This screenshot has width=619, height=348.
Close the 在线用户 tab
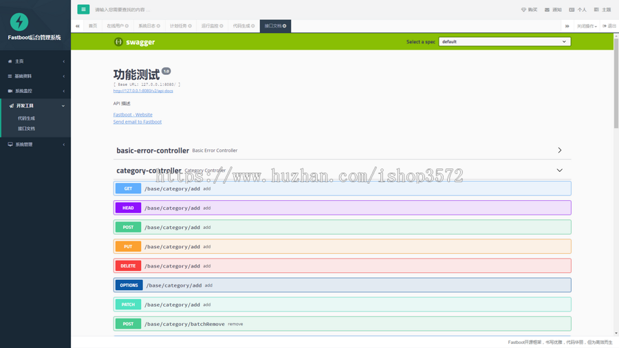coord(127,26)
